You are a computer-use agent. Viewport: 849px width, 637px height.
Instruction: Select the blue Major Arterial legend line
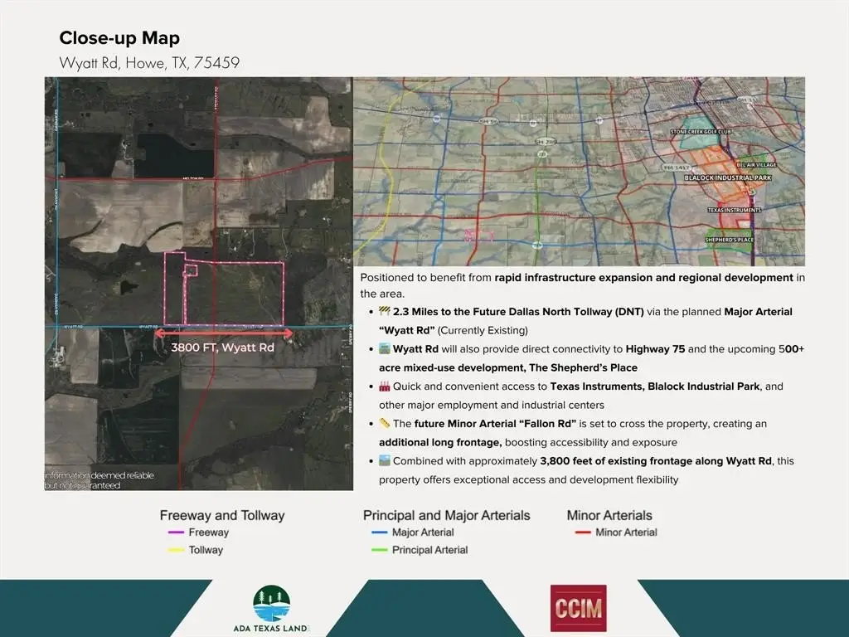(x=377, y=532)
